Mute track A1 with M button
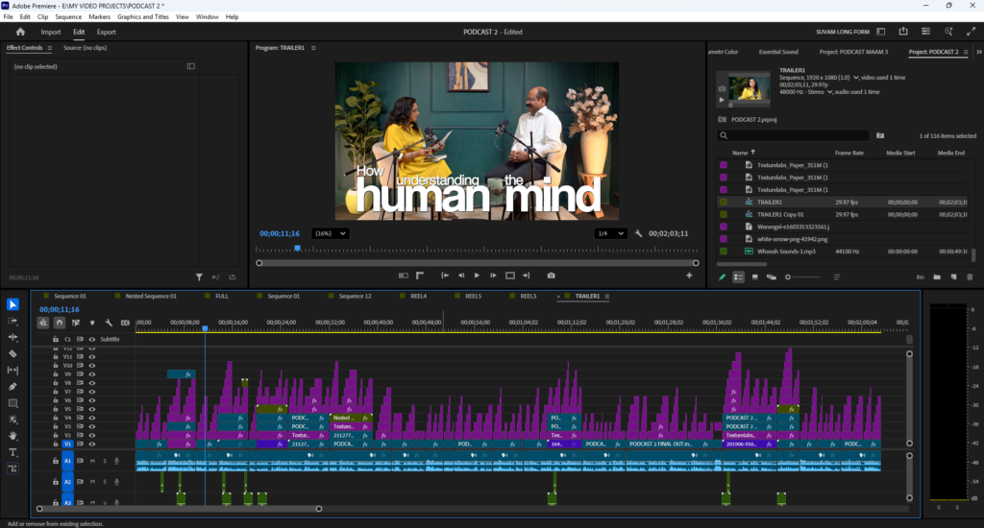Image resolution: width=984 pixels, height=528 pixels. click(x=93, y=461)
